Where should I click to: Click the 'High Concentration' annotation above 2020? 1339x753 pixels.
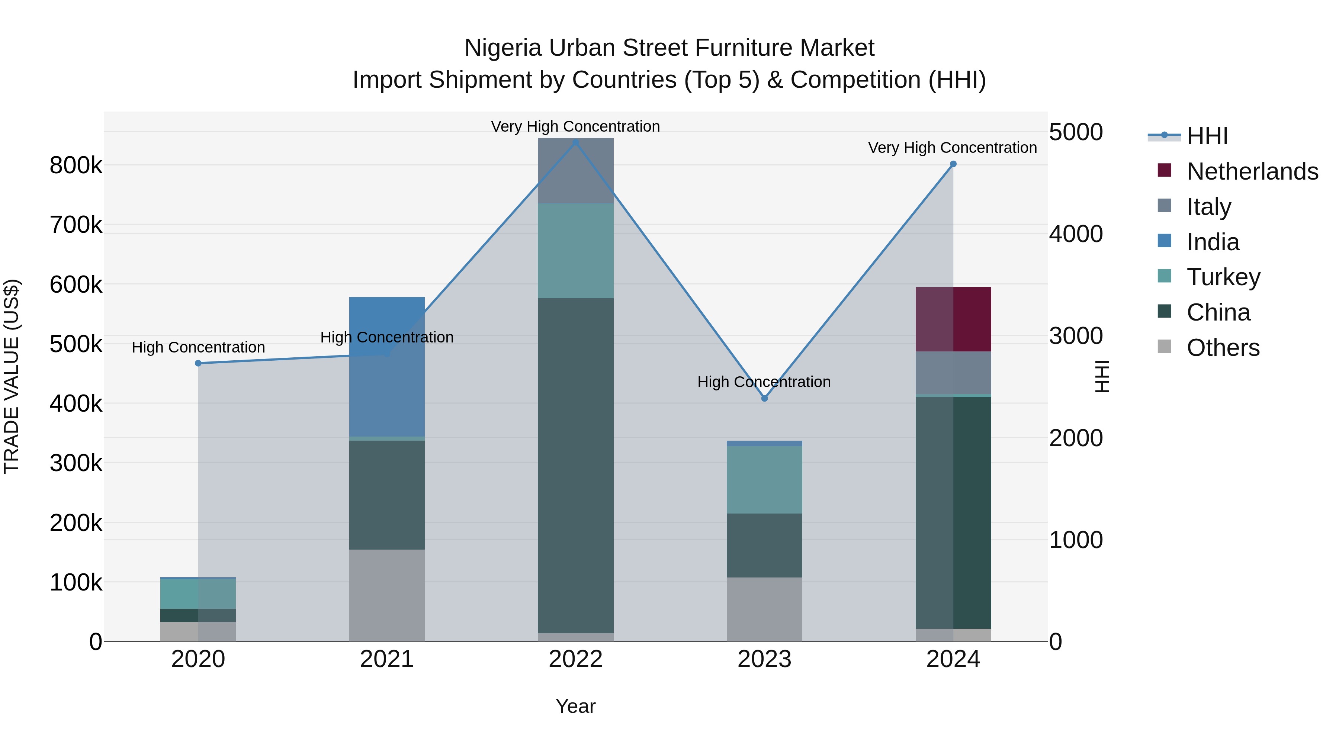tap(198, 347)
